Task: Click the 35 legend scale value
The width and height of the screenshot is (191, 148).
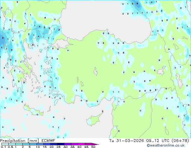Action: (x=72, y=147)
